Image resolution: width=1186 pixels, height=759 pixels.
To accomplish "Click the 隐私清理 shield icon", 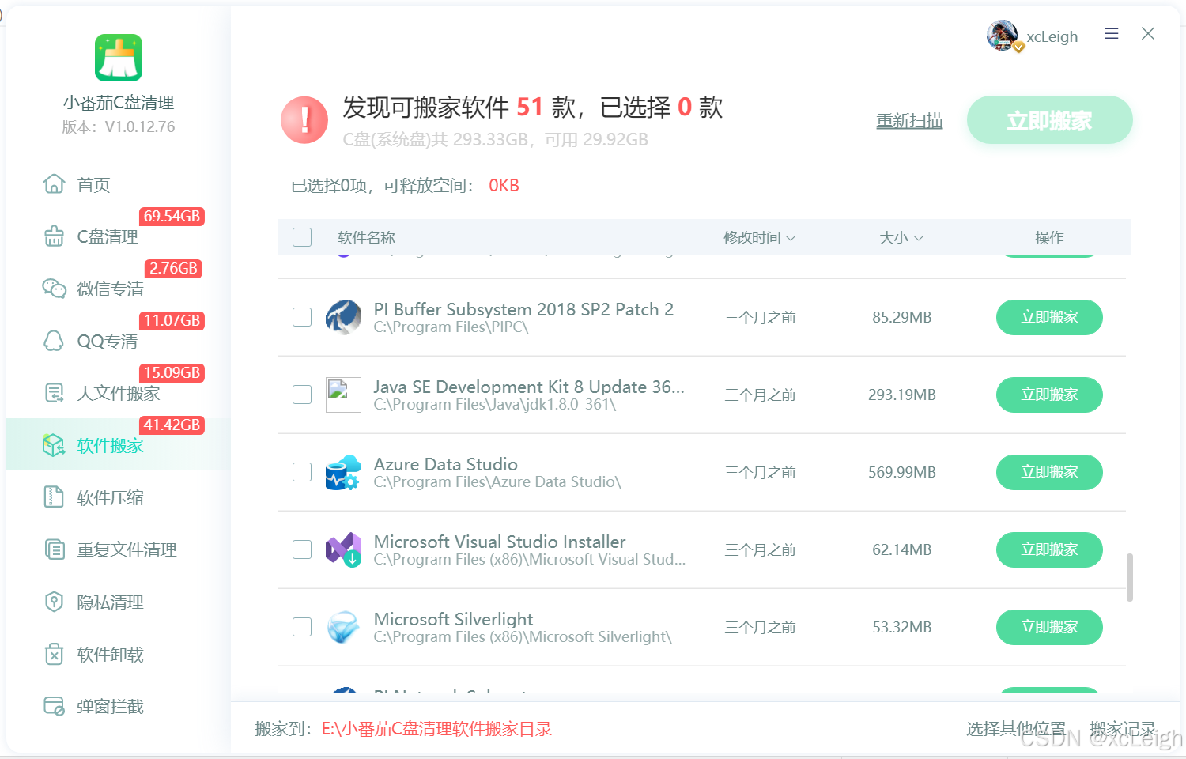I will 54,602.
